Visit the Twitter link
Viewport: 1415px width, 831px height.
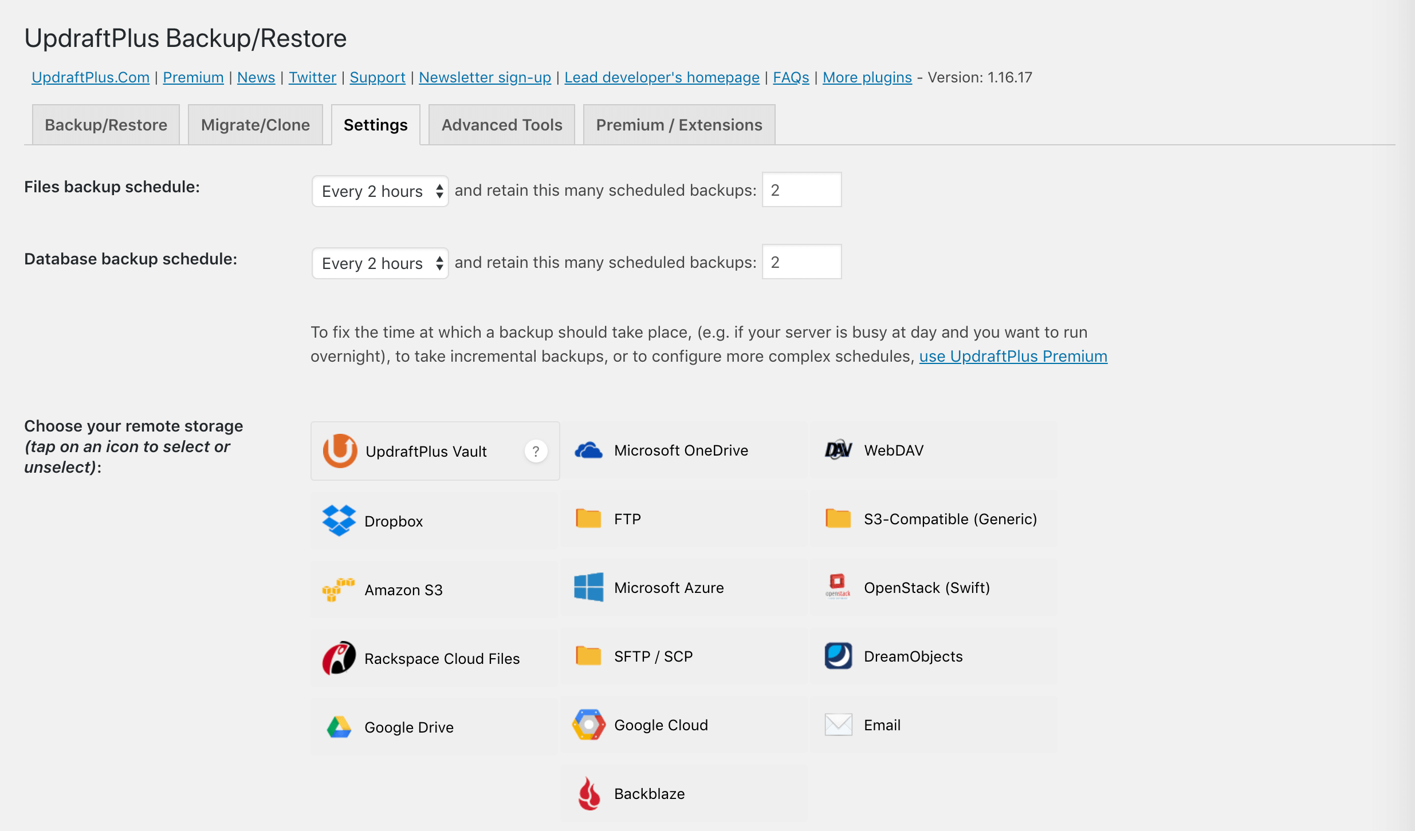pos(313,77)
